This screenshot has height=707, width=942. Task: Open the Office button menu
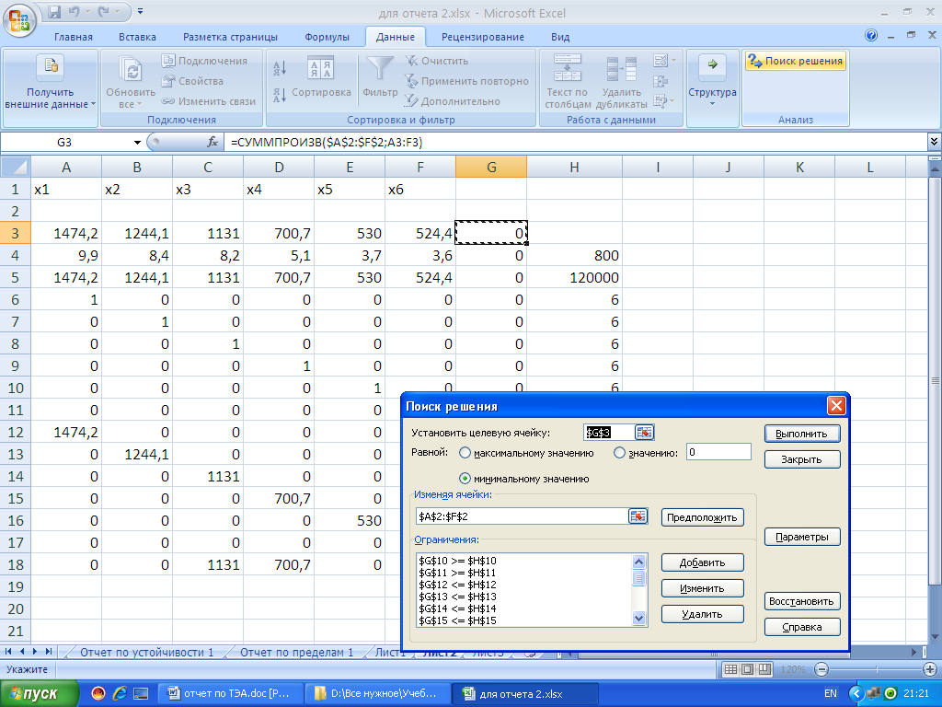click(x=20, y=19)
